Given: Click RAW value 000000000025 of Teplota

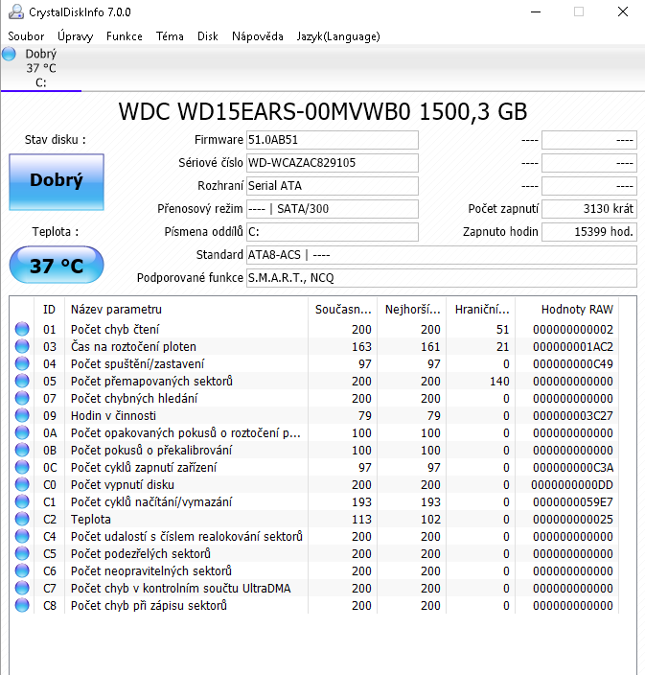Looking at the screenshot, I should (573, 519).
